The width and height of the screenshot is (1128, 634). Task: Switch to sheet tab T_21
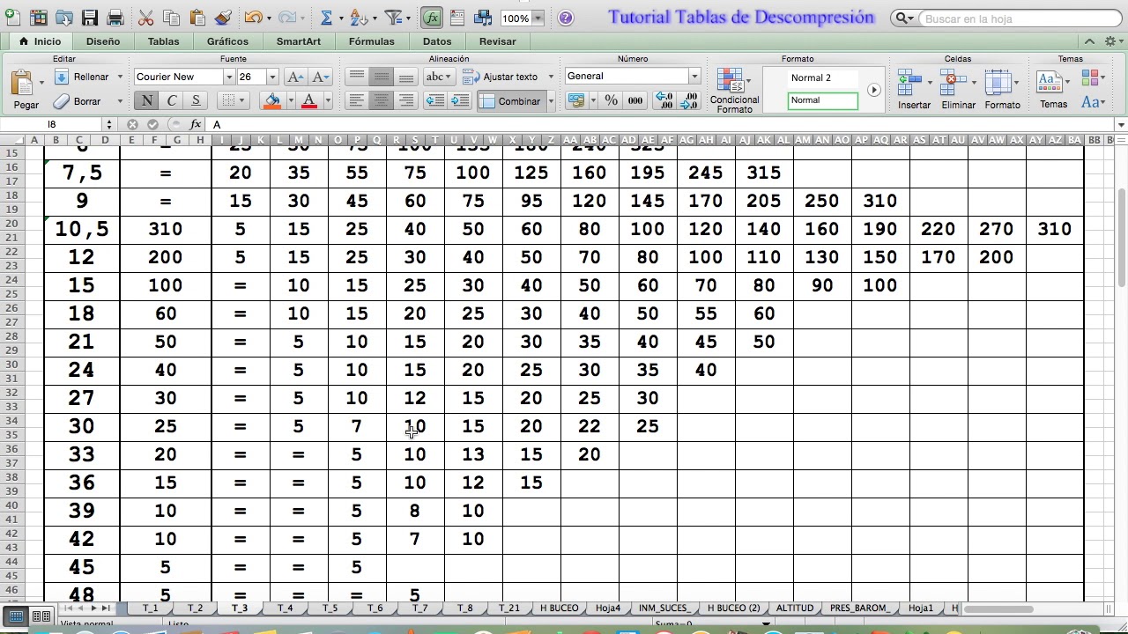coord(508,608)
